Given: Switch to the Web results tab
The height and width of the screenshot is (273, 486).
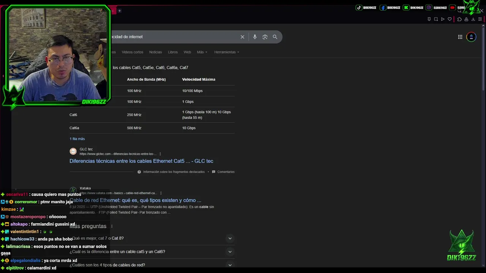Looking at the screenshot, I should [x=187, y=52].
